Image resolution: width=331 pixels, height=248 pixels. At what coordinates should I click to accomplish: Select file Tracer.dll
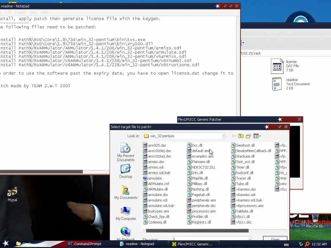[x=241, y=178]
